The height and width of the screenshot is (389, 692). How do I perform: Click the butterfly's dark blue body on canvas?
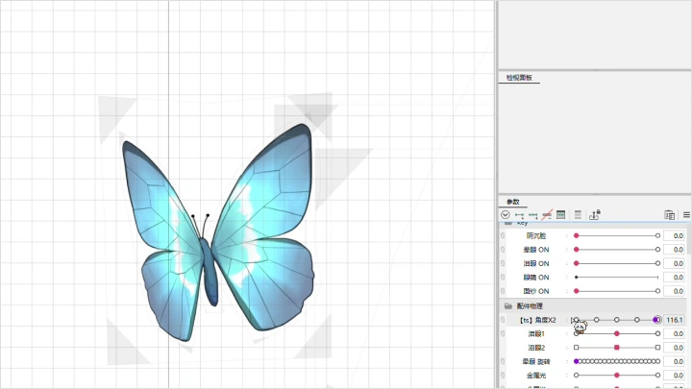(210, 271)
